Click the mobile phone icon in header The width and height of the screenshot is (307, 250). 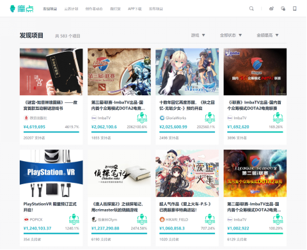295,9
